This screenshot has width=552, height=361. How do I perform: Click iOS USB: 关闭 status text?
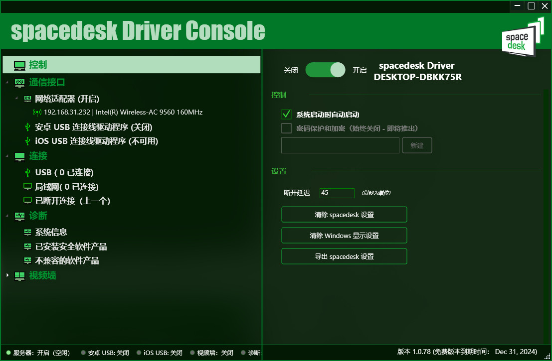pos(163,353)
